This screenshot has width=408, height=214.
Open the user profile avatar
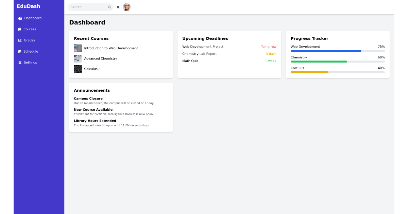[x=126, y=7]
